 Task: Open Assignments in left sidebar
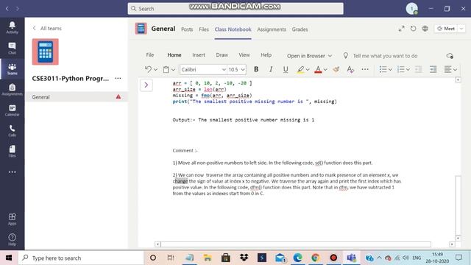[x=12, y=90]
